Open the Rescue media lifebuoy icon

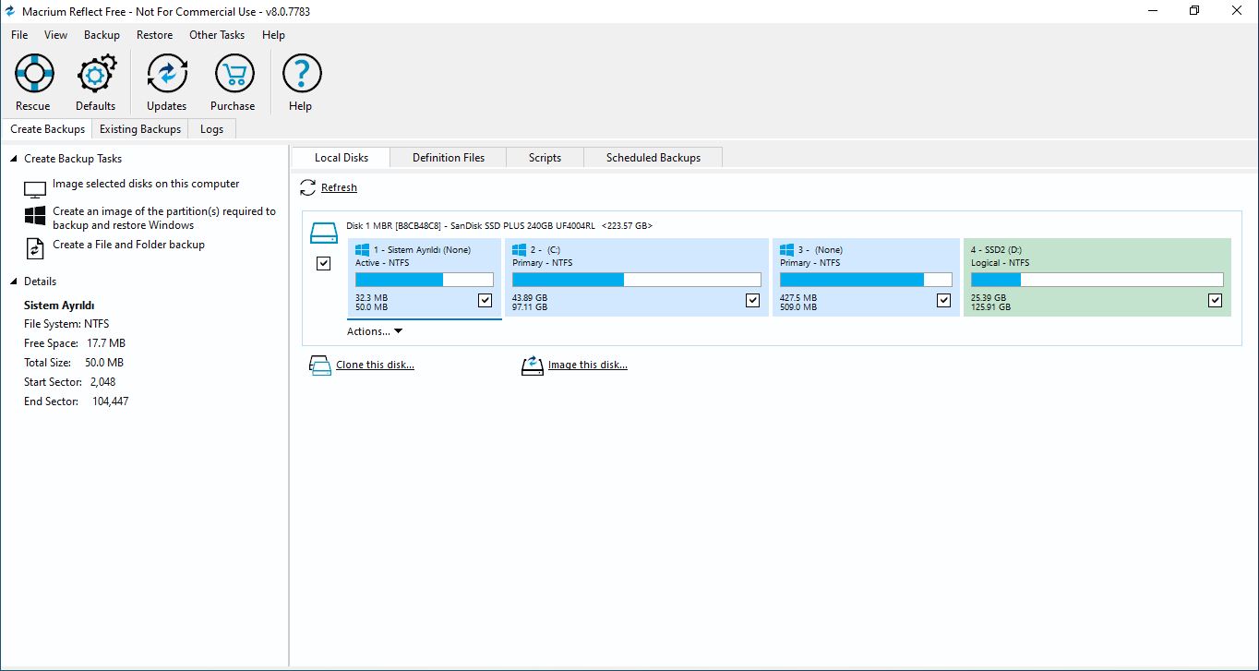coord(34,73)
